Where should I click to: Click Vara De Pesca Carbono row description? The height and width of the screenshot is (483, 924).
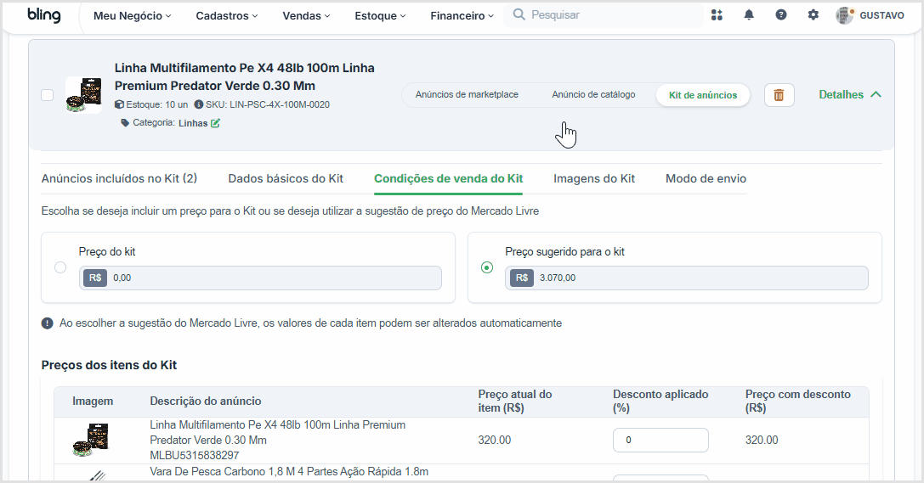click(x=289, y=472)
